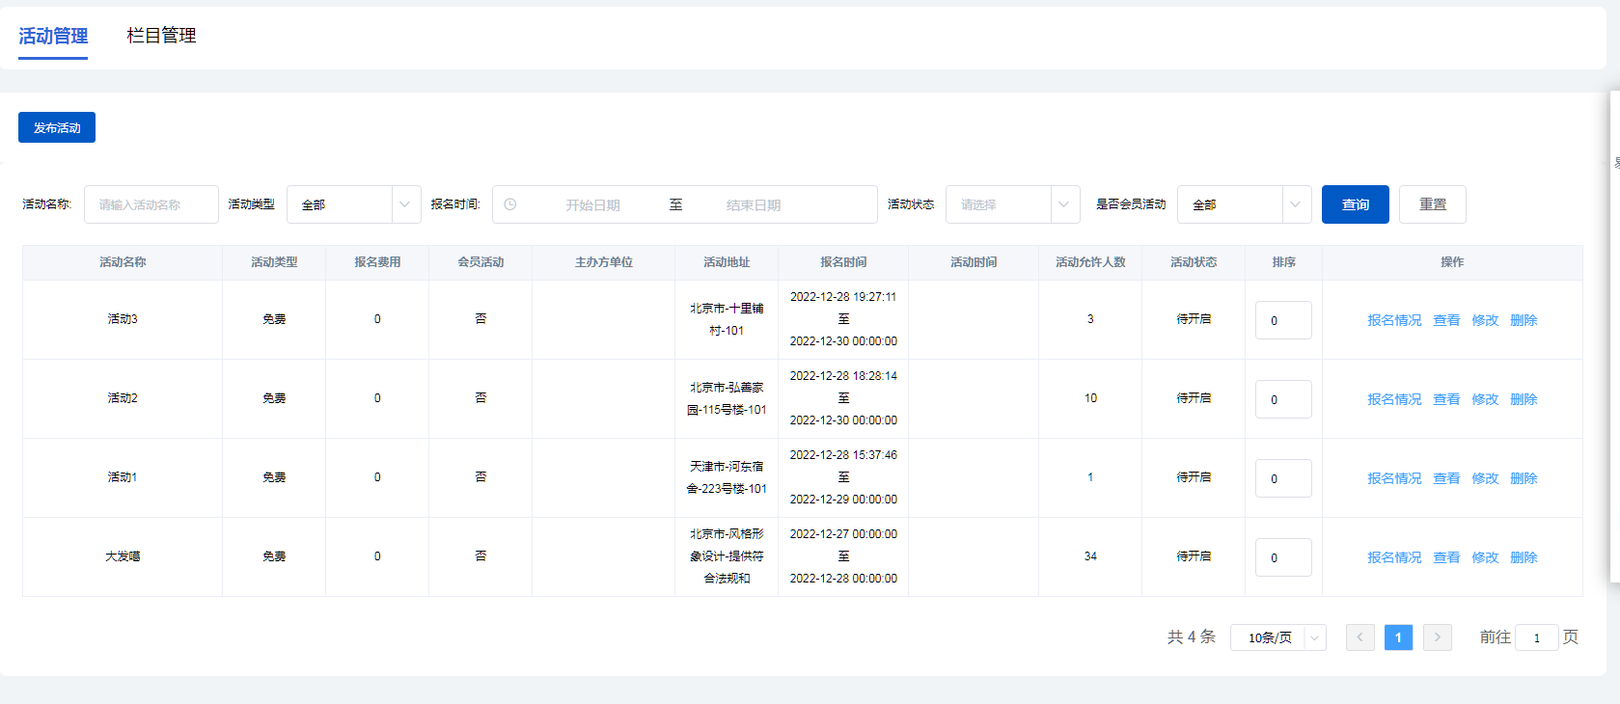The height and width of the screenshot is (704, 1620).
Task: Focus the 排序 input for 活动1
Action: tap(1283, 478)
